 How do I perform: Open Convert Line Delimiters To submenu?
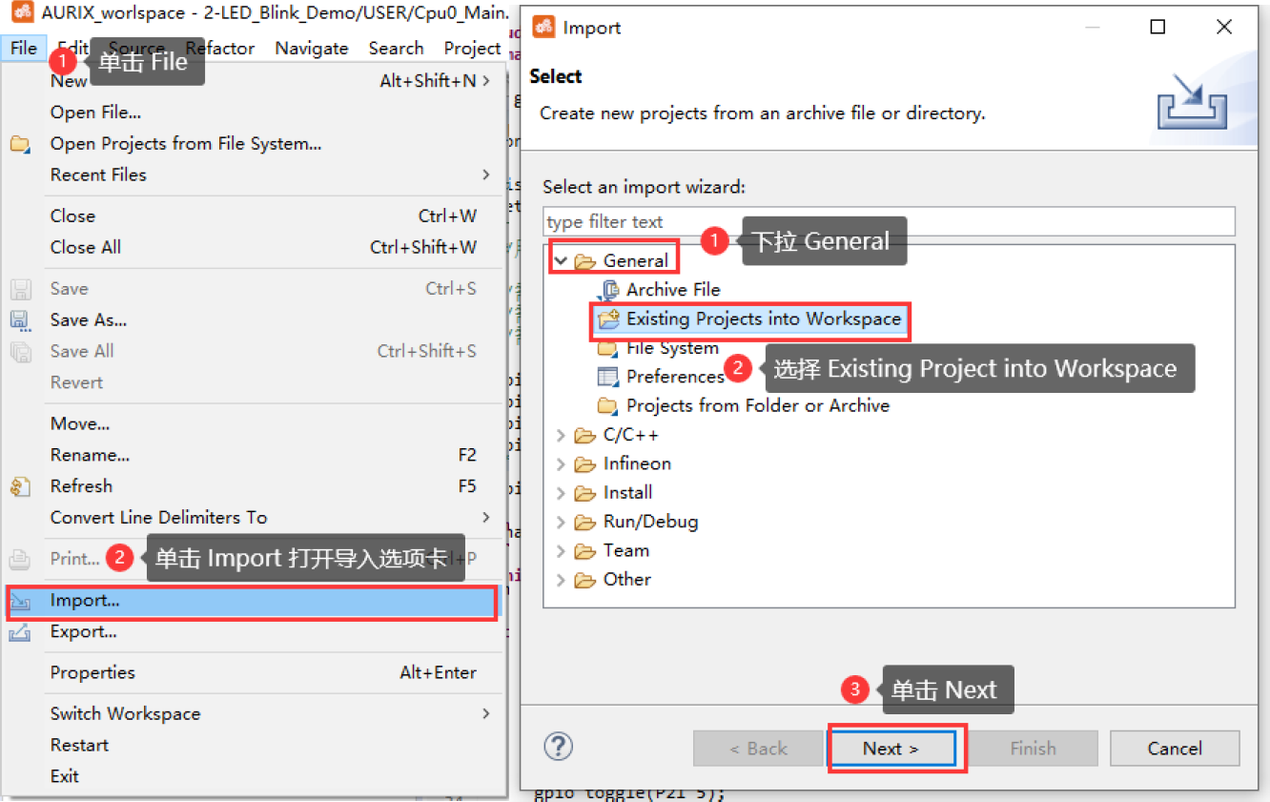(x=486, y=517)
